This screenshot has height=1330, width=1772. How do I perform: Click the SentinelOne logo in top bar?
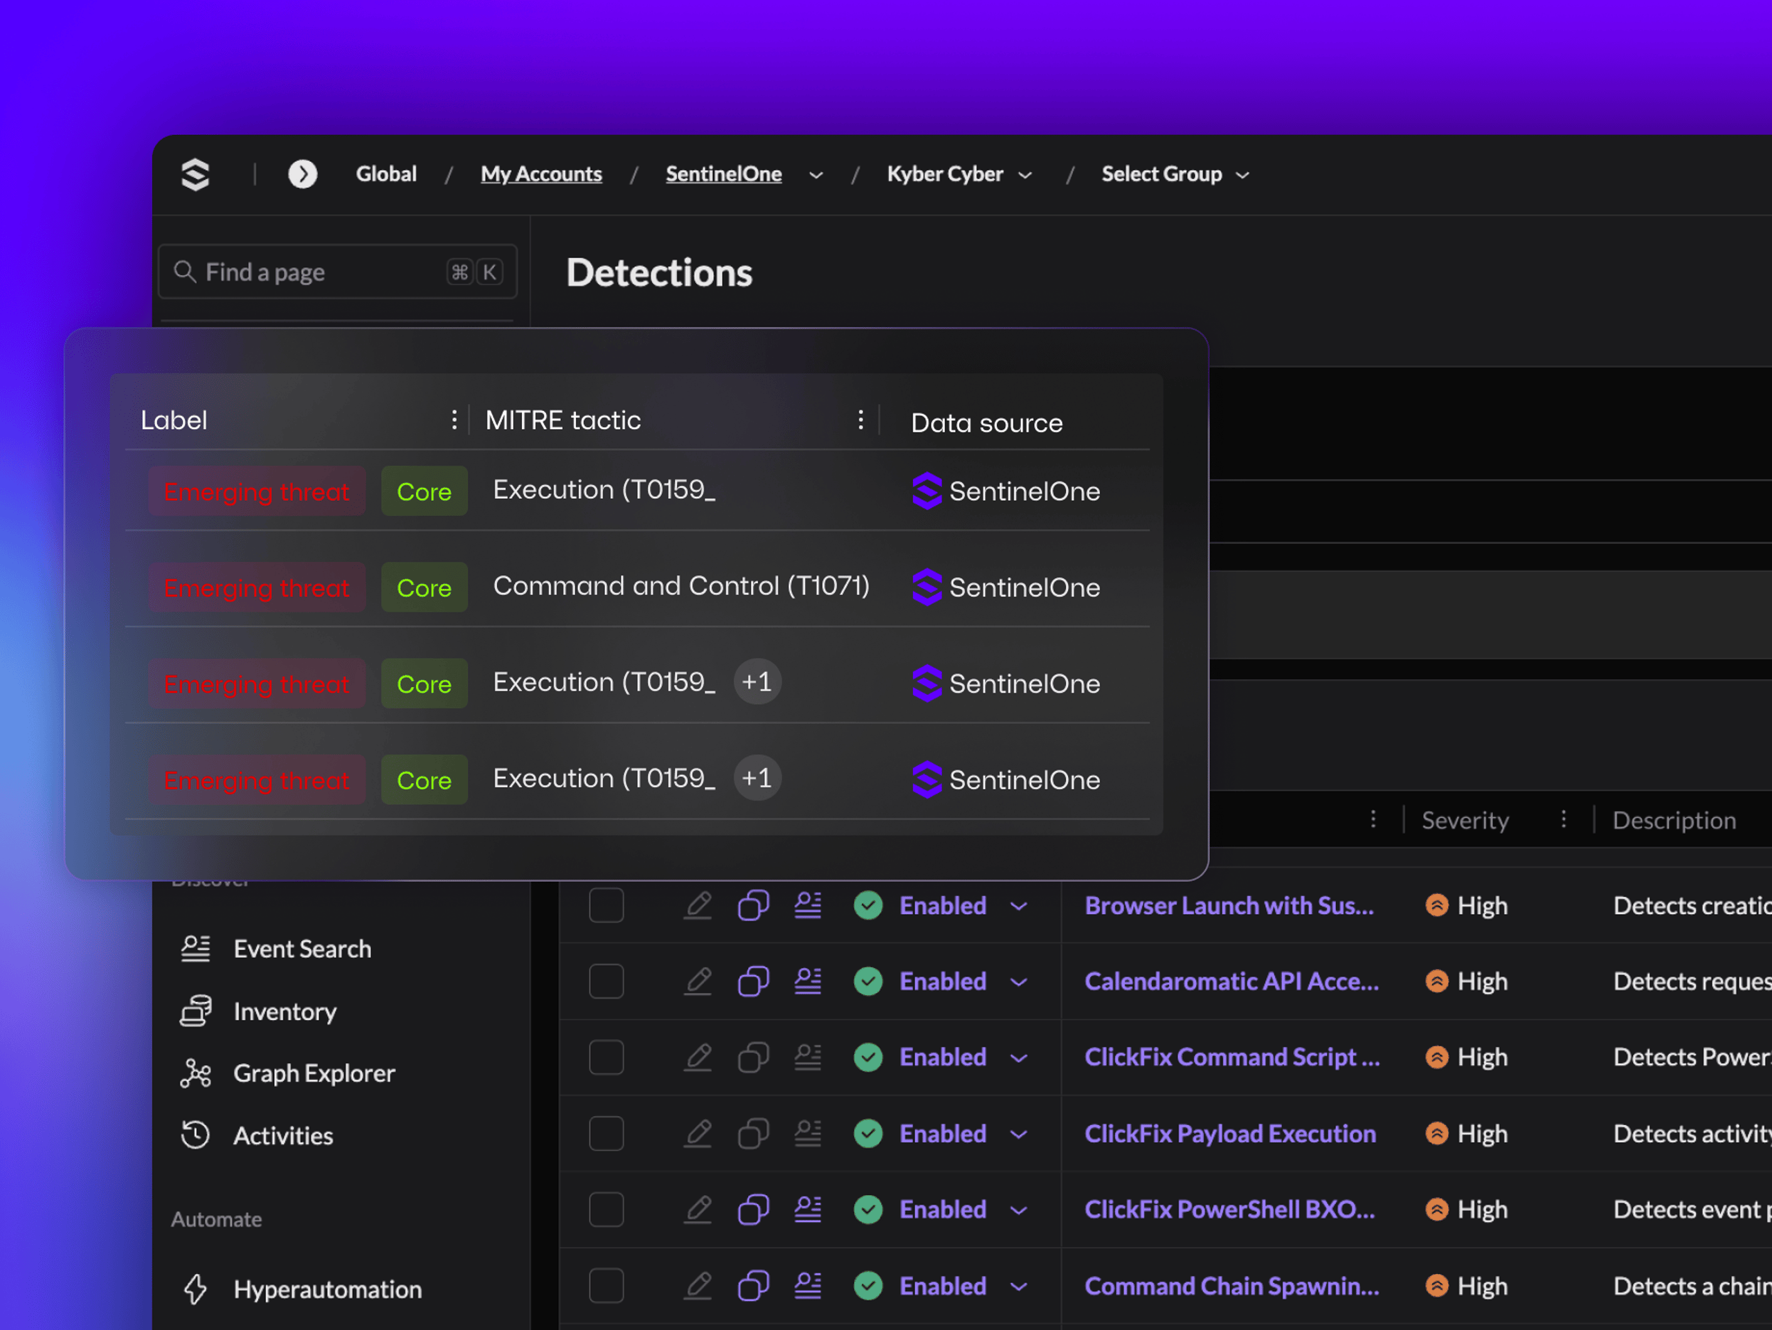click(x=195, y=174)
